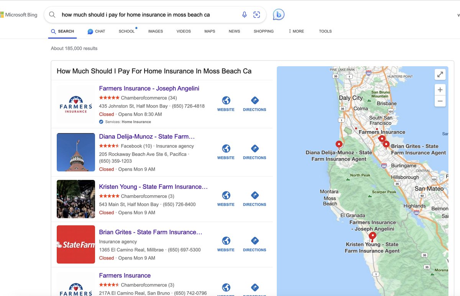The width and height of the screenshot is (460, 296).
Task: Click Daly City label on map
Action: [x=351, y=98]
